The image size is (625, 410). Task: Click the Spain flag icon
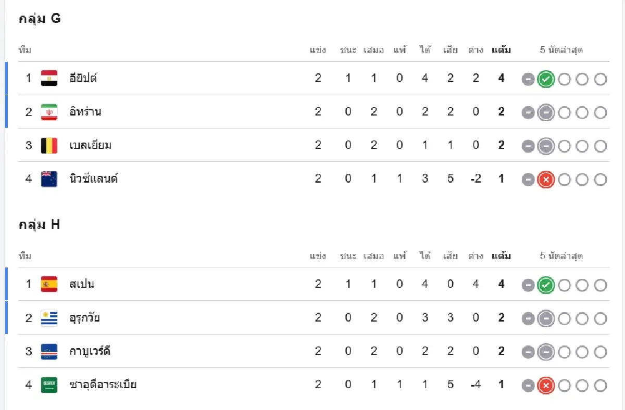[49, 284]
